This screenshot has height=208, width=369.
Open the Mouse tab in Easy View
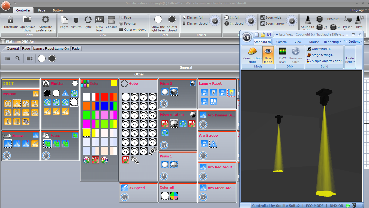tap(314, 42)
